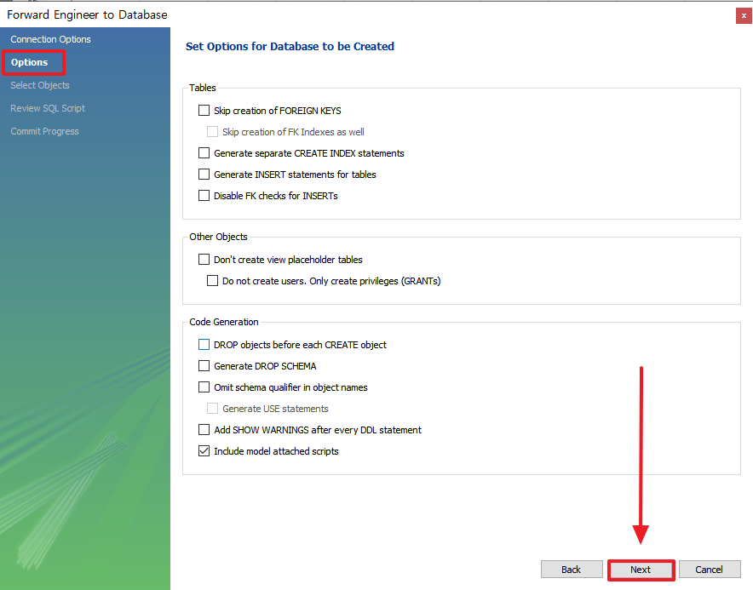
Task: Close the Forward Engineer to Database dialog
Action: 744,15
